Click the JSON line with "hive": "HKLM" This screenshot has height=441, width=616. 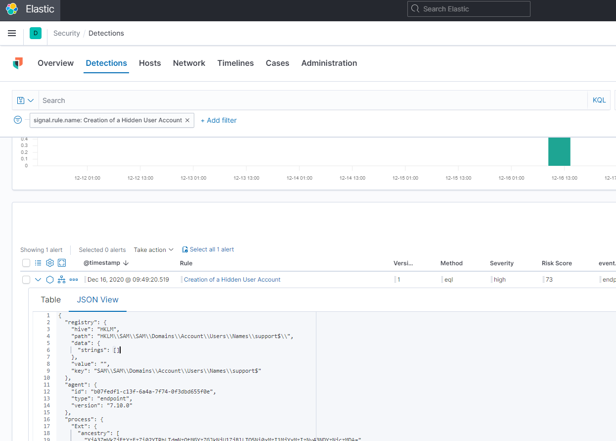(x=95, y=329)
